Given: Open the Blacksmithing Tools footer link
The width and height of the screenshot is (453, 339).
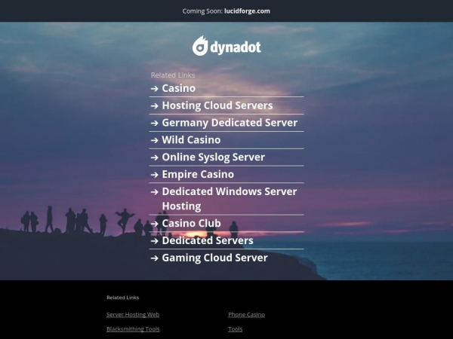Looking at the screenshot, I should pos(133,329).
